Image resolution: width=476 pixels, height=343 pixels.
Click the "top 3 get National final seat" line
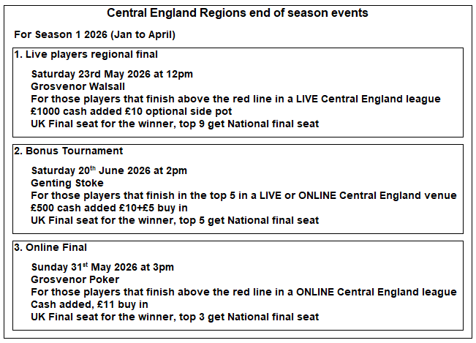tap(175, 317)
